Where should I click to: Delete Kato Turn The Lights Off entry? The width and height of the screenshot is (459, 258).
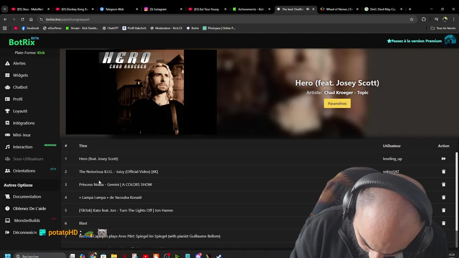pos(444,210)
